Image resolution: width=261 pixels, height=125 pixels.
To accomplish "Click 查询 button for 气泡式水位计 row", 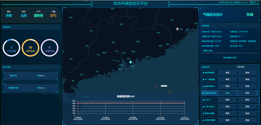I will pyautogui.click(x=247, y=93).
